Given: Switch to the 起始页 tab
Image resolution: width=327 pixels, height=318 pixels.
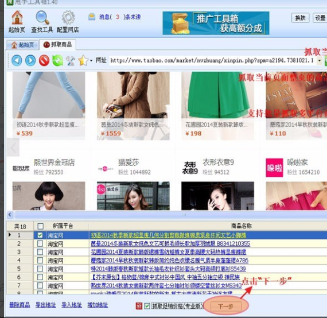Looking at the screenshot, I should tap(22, 45).
